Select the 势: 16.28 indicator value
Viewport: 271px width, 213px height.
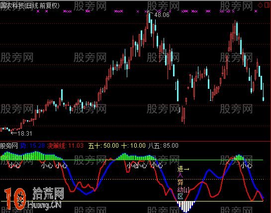point(32,146)
